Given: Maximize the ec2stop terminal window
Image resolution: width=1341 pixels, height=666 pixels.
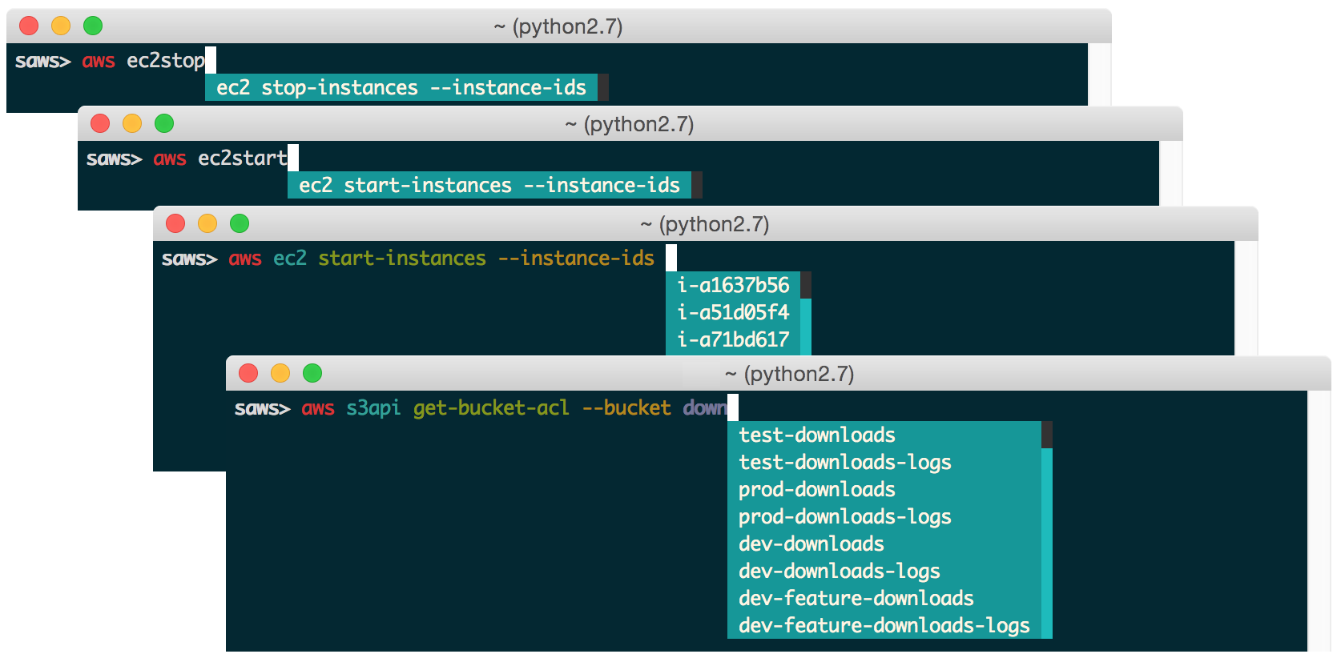Looking at the screenshot, I should pyautogui.click(x=93, y=26).
